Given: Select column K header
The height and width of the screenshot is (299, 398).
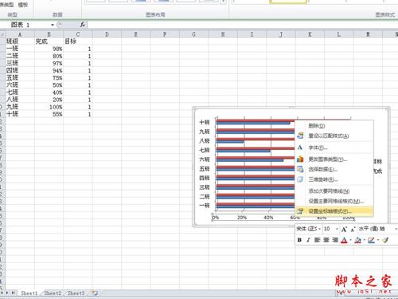Looking at the screenshot, I should 310,34.
